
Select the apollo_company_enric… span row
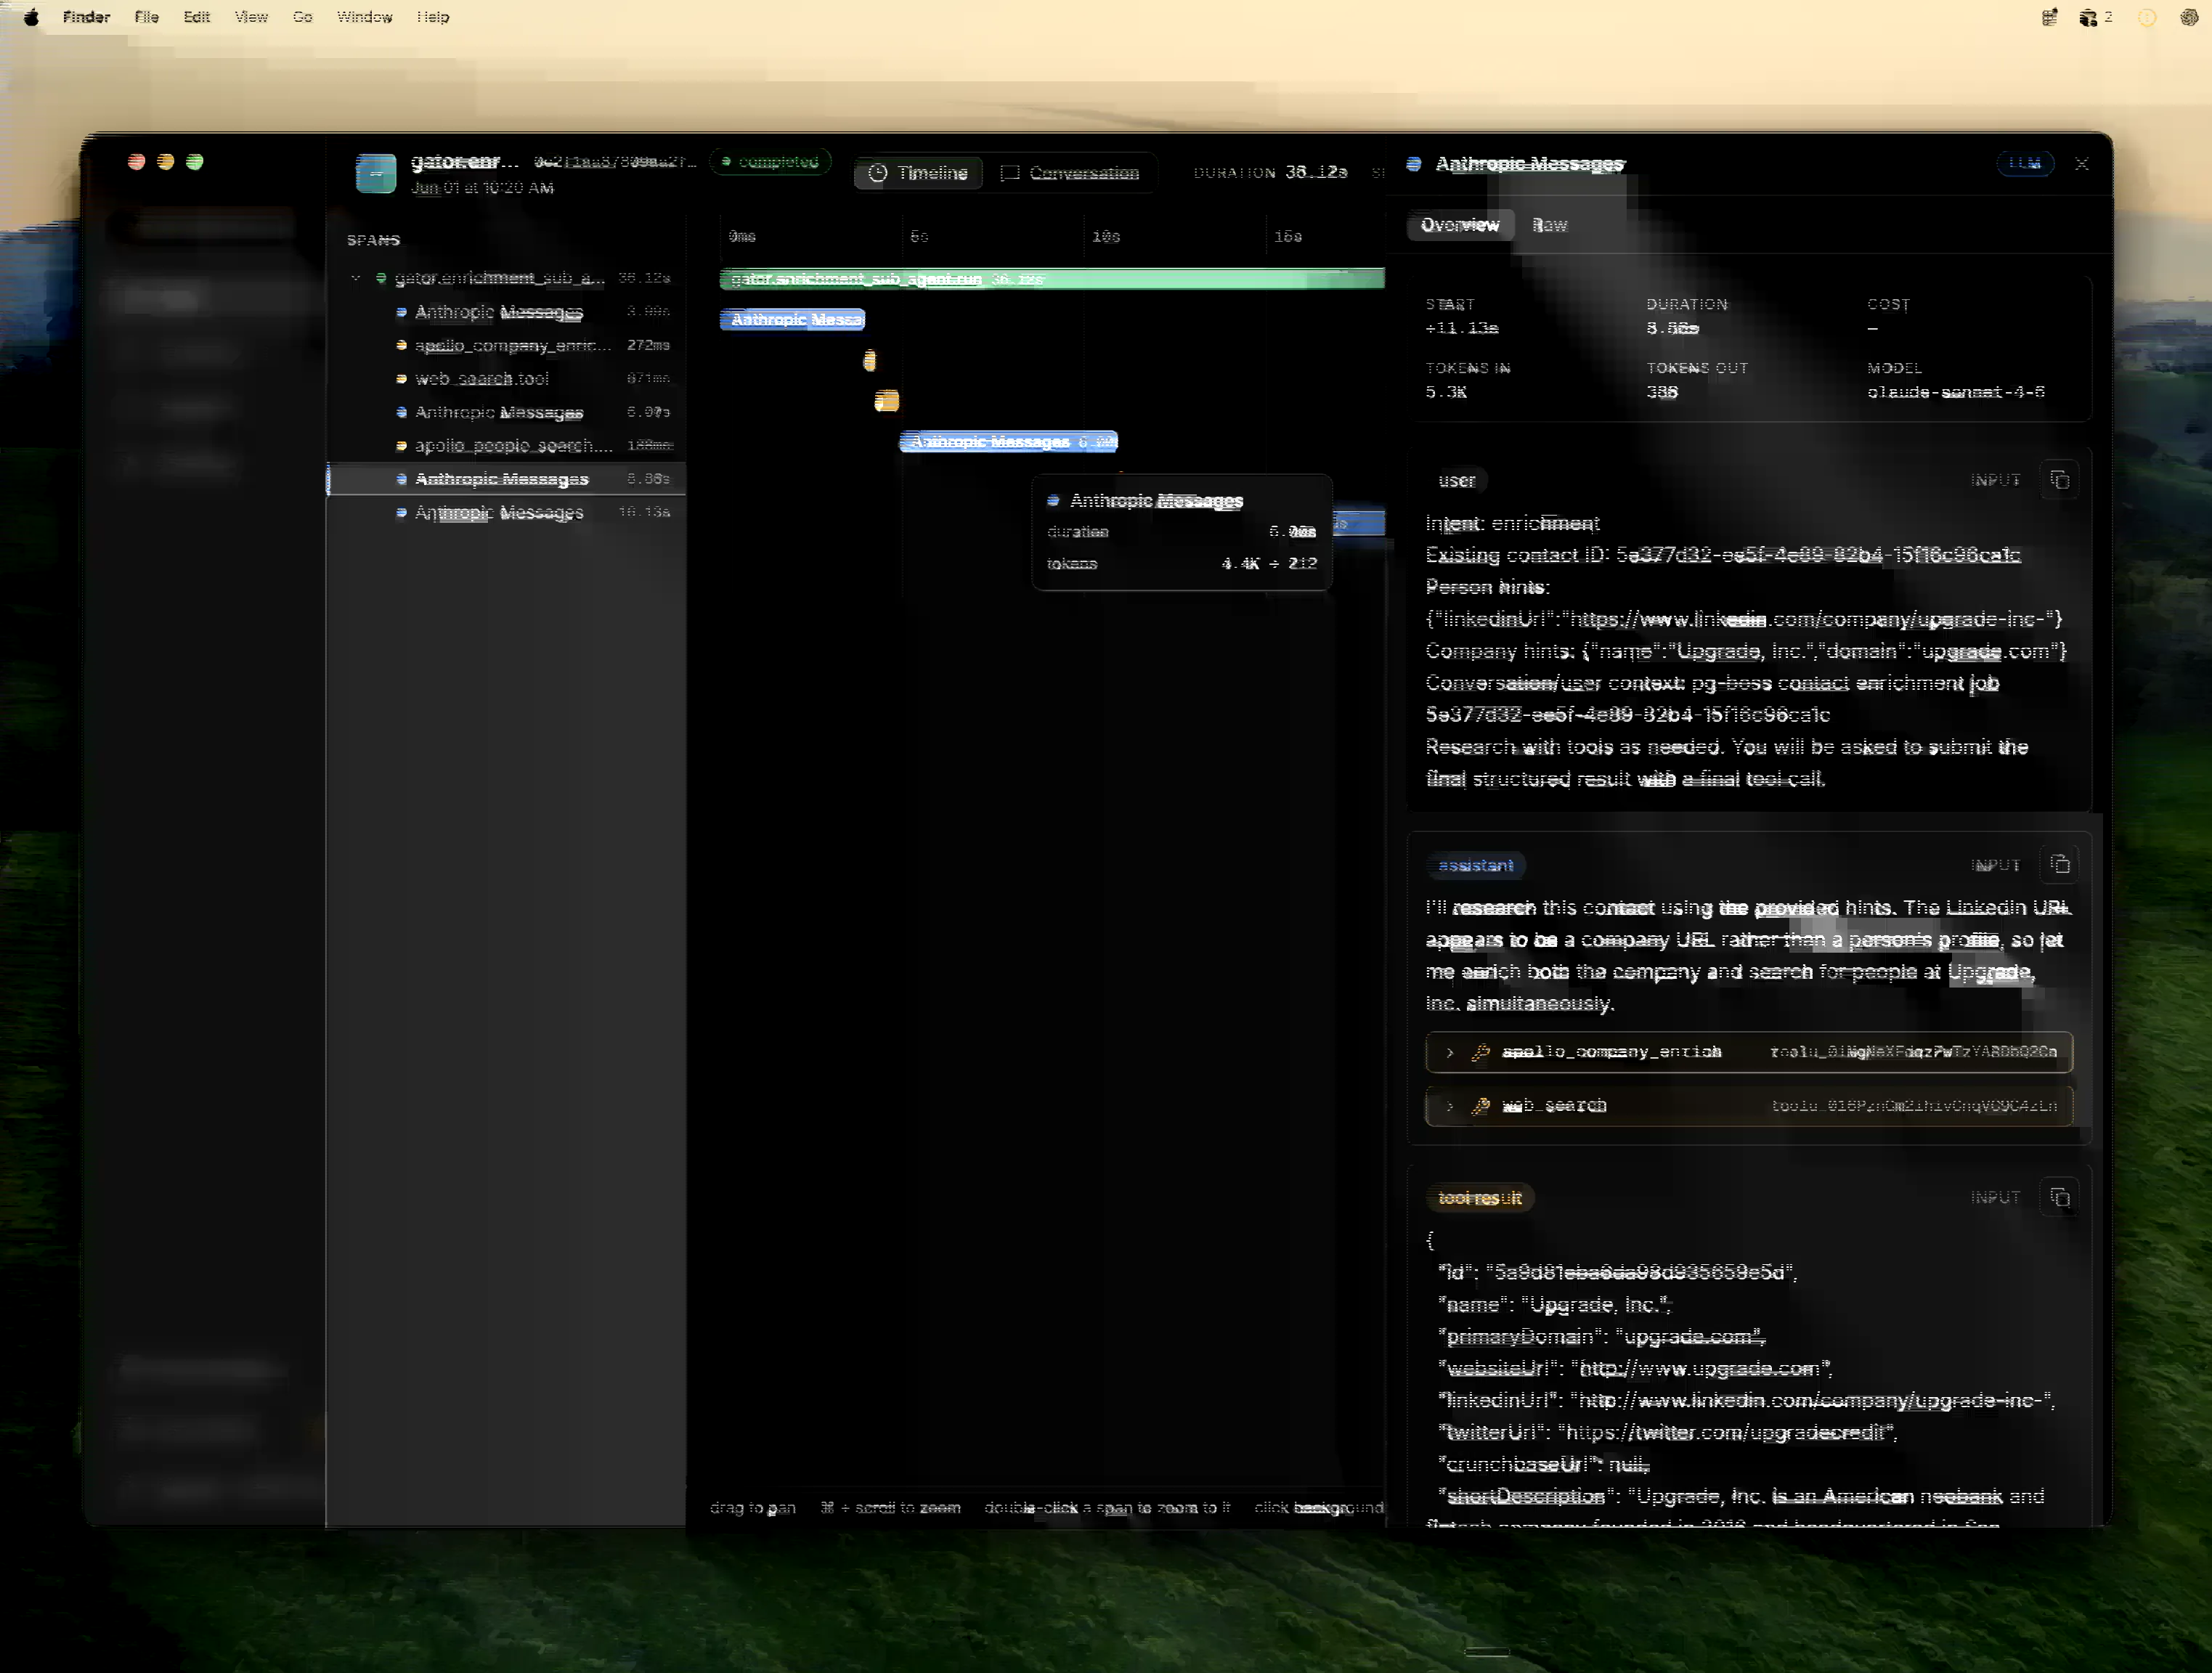[x=506, y=345]
